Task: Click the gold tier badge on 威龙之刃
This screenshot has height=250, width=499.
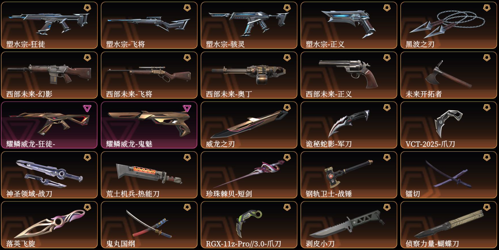Action: tap(287, 107)
